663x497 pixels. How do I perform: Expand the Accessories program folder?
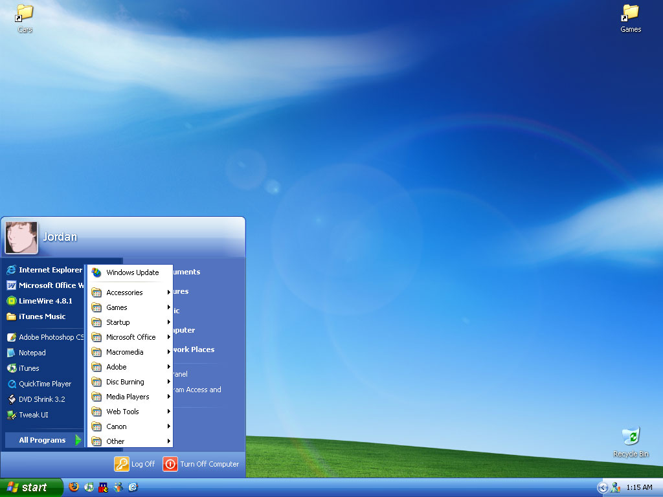(130, 293)
